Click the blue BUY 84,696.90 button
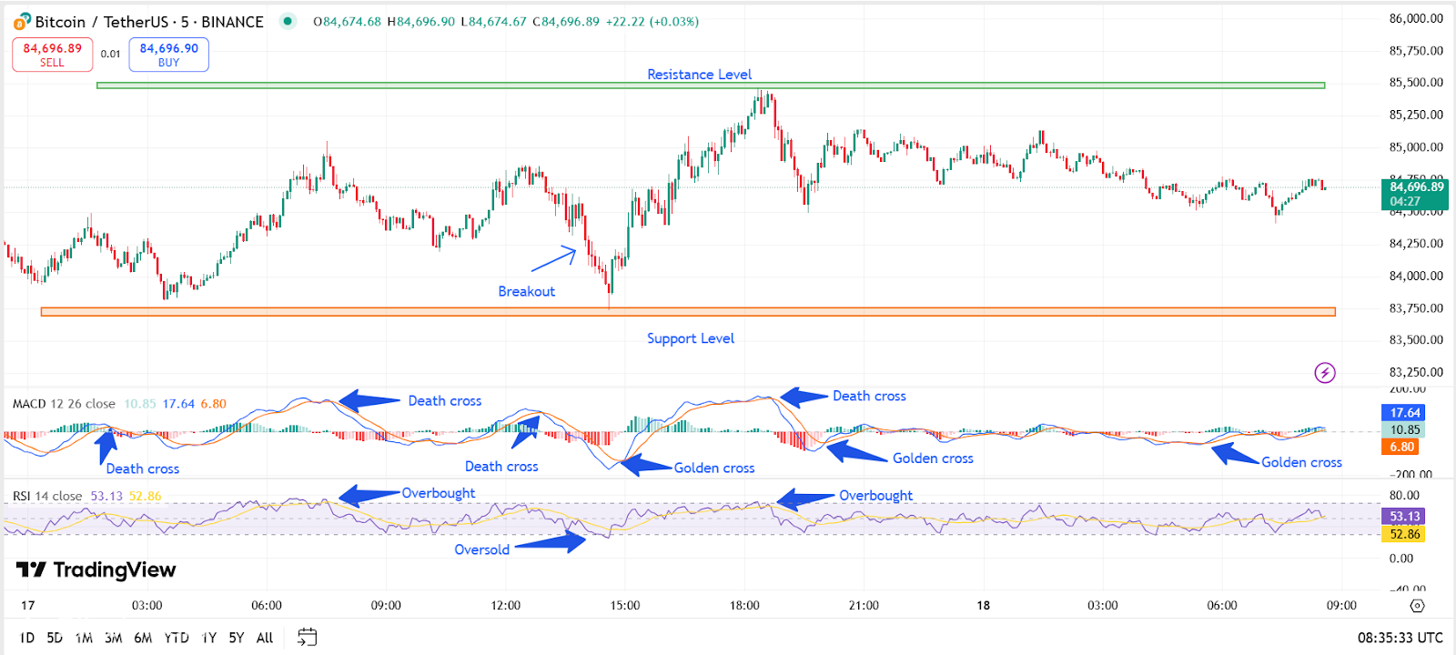Viewport: 1456px width, 655px height. point(168,55)
